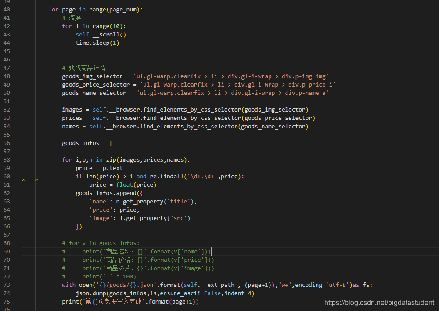
Task: Click the 'goods_img_selector' variable on line 48
Action: (92, 76)
